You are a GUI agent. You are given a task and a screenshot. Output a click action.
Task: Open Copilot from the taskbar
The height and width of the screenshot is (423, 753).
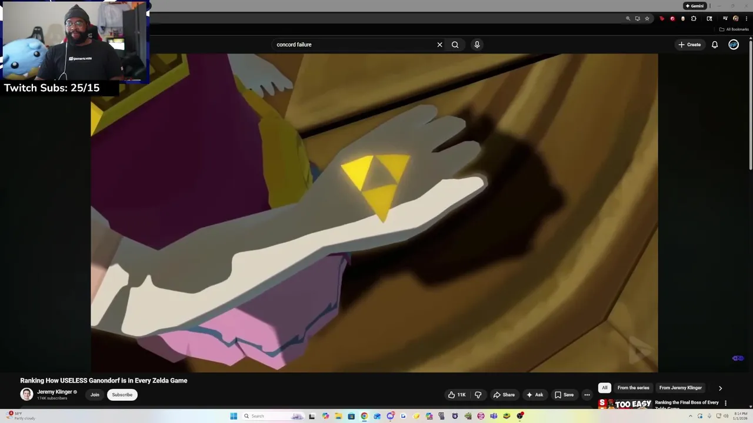click(x=325, y=416)
